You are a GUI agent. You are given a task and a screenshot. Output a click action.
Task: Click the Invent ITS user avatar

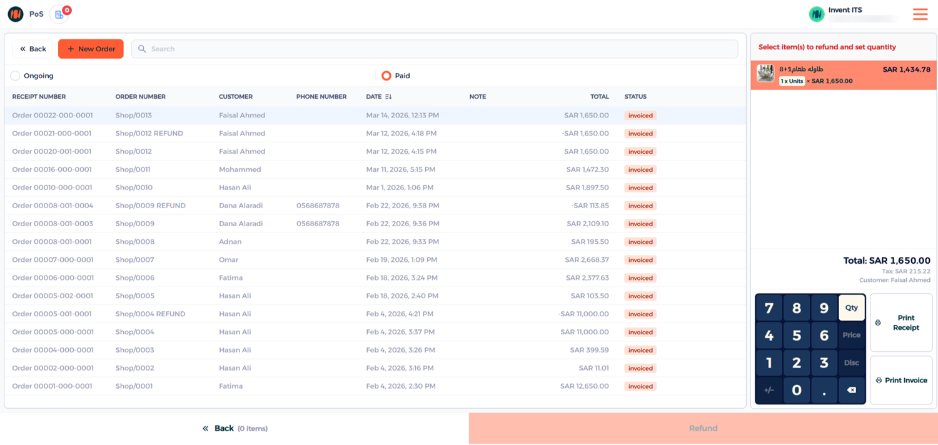tap(817, 14)
